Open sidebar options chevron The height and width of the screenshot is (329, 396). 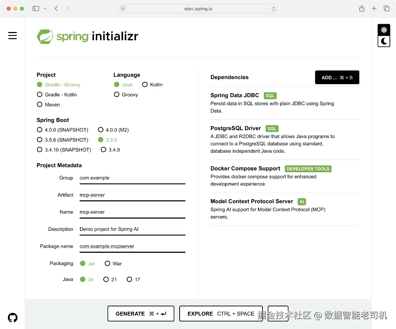click(45, 9)
